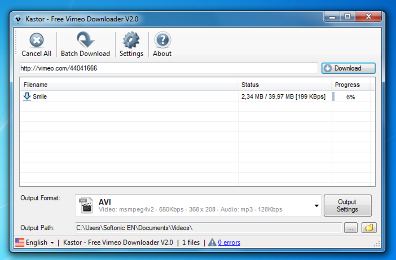396x260 pixels.
Task: Click the video codec details line below AVI
Action: [x=190, y=210]
